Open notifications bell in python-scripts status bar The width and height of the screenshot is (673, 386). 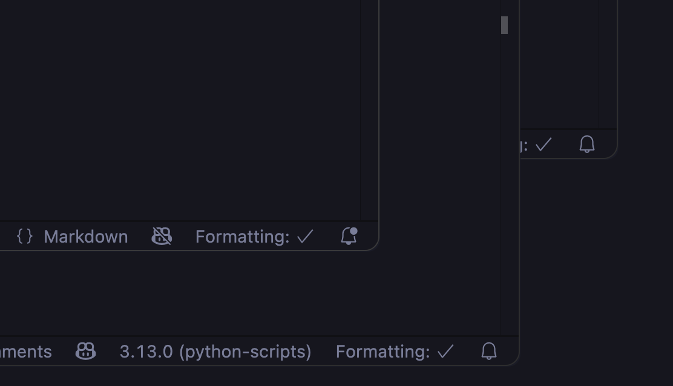click(x=489, y=351)
